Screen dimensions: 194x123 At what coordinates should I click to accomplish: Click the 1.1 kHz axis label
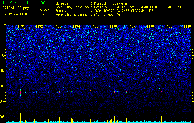(3, 40)
